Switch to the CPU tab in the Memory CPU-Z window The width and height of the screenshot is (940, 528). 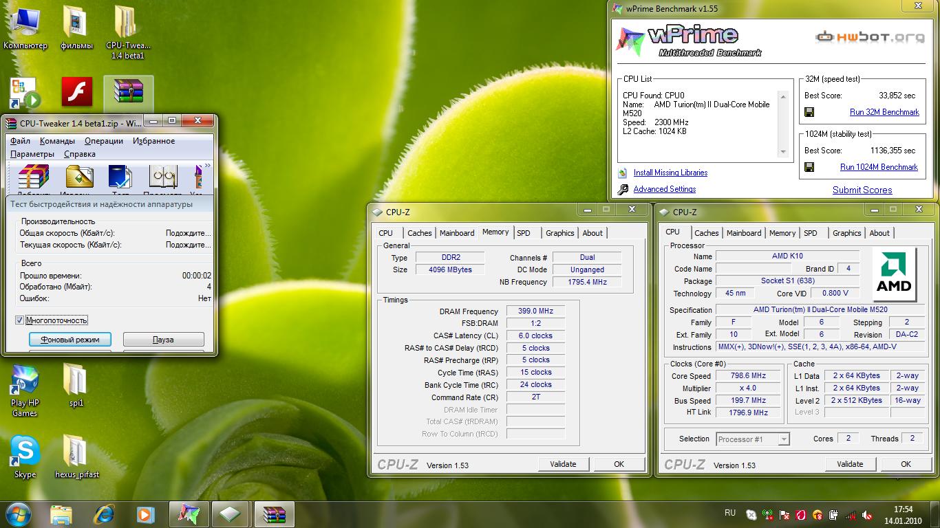coord(386,233)
